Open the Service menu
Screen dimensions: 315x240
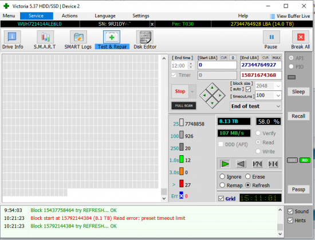36,16
